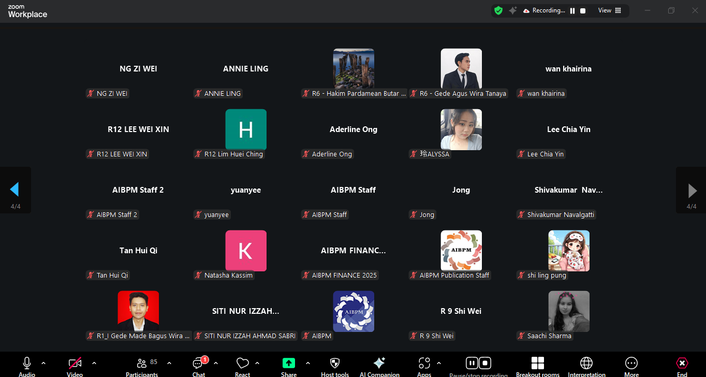Open Host tools shield icon
This screenshot has height=377, width=706.
pyautogui.click(x=335, y=365)
